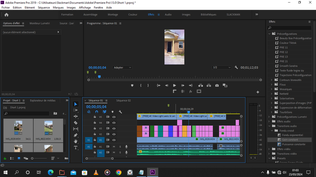The height and width of the screenshot is (177, 316).
Task: Go to In point button
Action: (159, 85)
